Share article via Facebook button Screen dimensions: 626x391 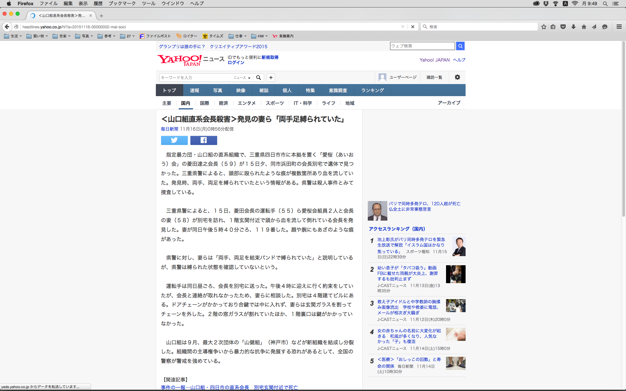[x=203, y=140]
